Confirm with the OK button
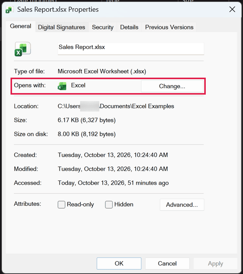The width and height of the screenshot is (243, 274). [x=119, y=263]
